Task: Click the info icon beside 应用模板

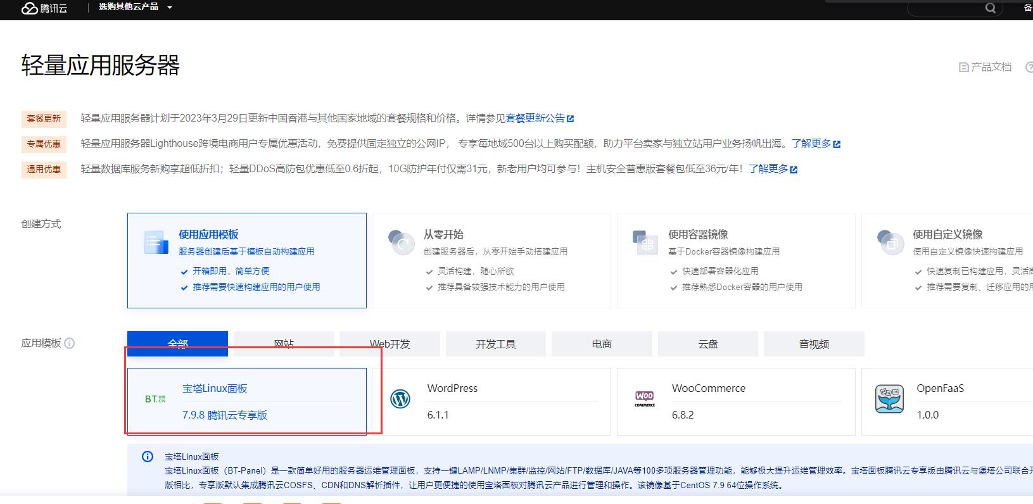Action: (x=70, y=343)
